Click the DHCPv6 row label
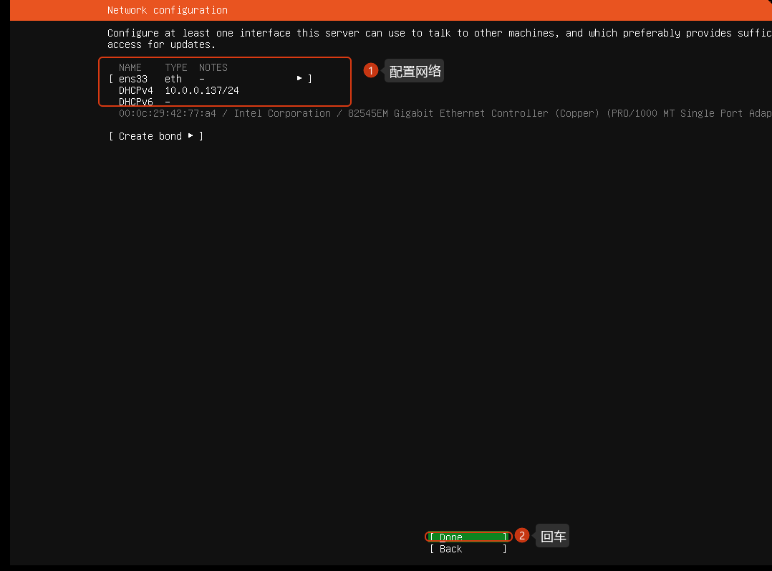The image size is (772, 571). coord(136,102)
